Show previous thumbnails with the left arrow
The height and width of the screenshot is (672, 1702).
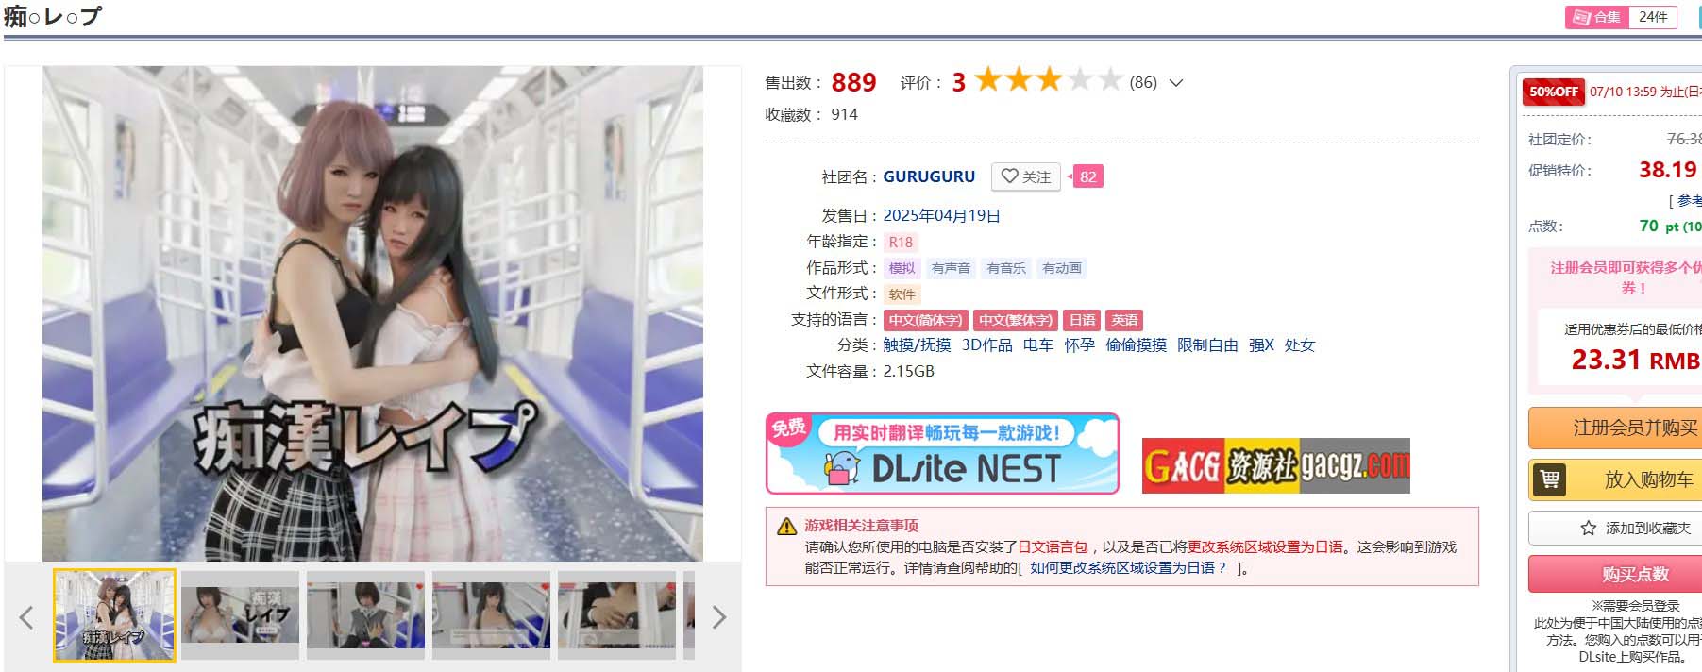coord(26,617)
